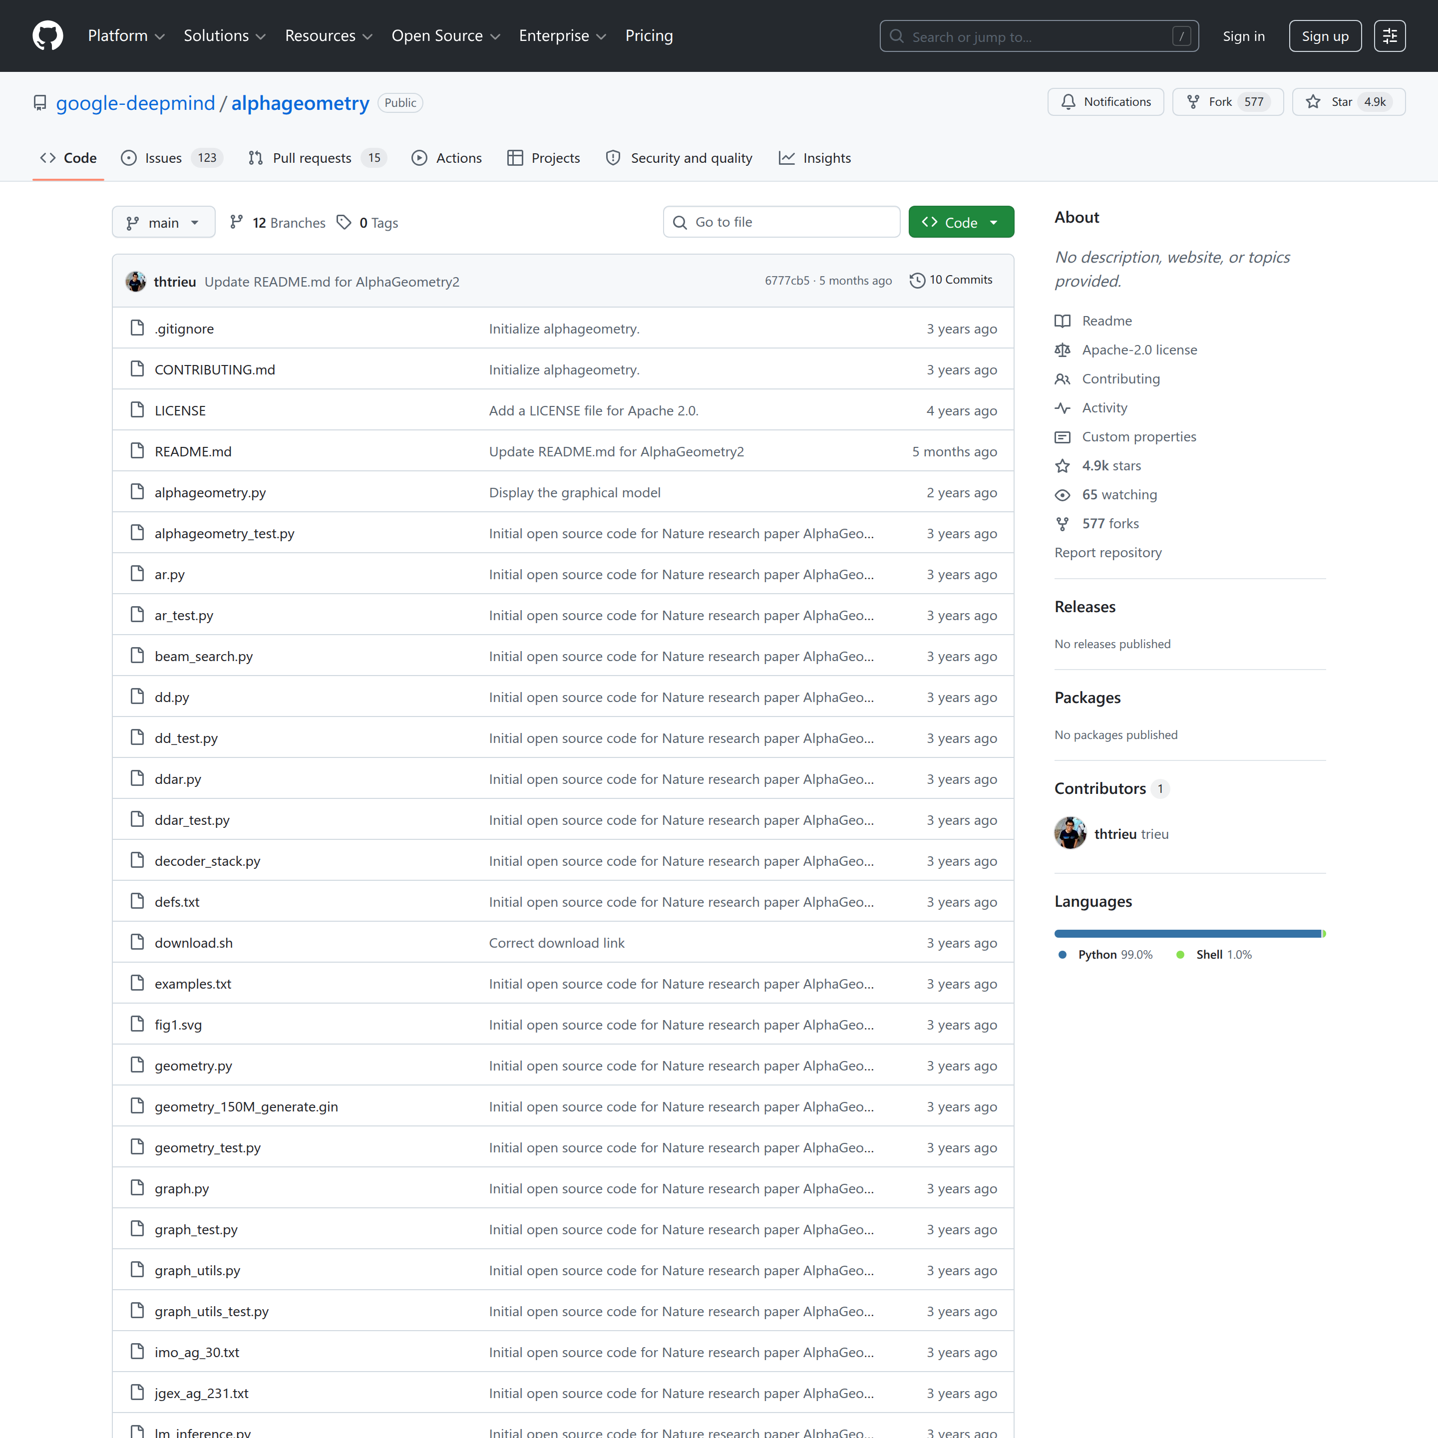Screen dimensions: 1438x1438
Task: Switch to the Issues tab
Action: [172, 158]
